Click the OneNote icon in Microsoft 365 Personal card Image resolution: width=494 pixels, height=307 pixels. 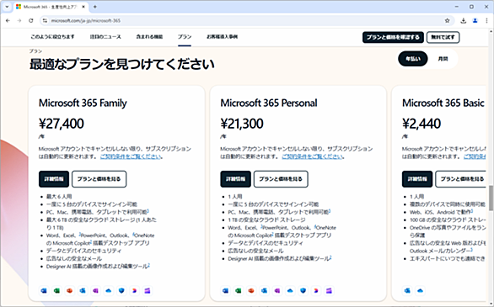point(277,291)
